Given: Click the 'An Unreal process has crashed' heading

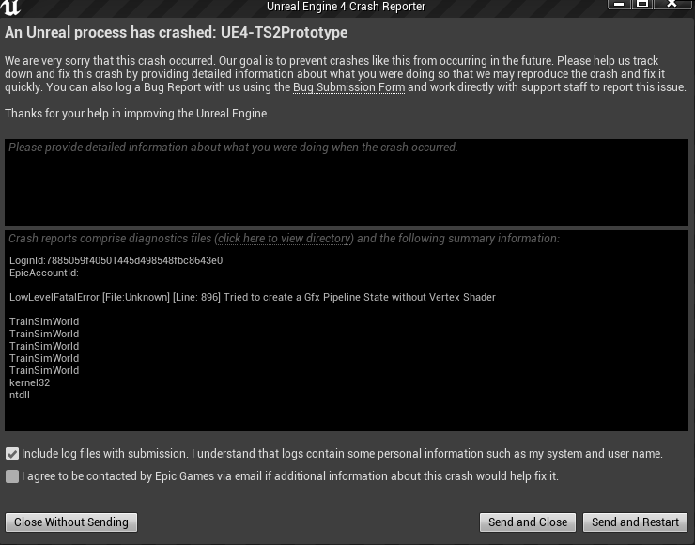Looking at the screenshot, I should pyautogui.click(x=177, y=33).
